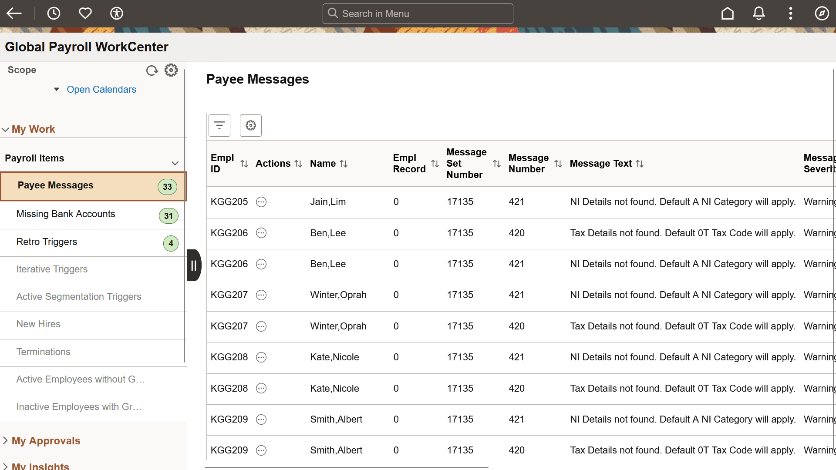Open the grid settings gear

[250, 125]
